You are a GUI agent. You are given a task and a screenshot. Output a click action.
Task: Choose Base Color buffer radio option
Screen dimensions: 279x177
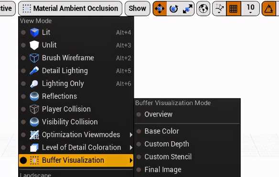coord(139,131)
